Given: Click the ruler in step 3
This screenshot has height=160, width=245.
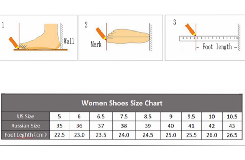Looking at the screenshot, I should coord(208,38).
